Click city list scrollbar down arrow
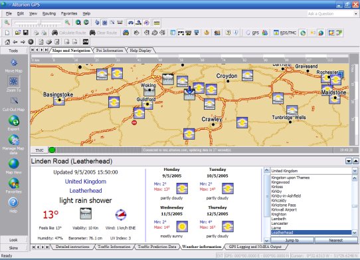Viewport: 360px width, 260px height. tap(355, 233)
